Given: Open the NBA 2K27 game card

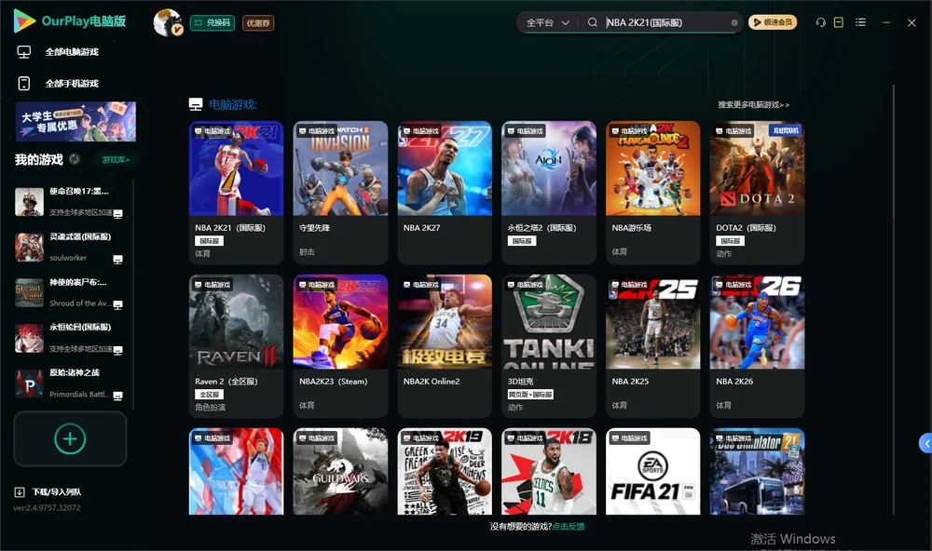Looking at the screenshot, I should [445, 193].
